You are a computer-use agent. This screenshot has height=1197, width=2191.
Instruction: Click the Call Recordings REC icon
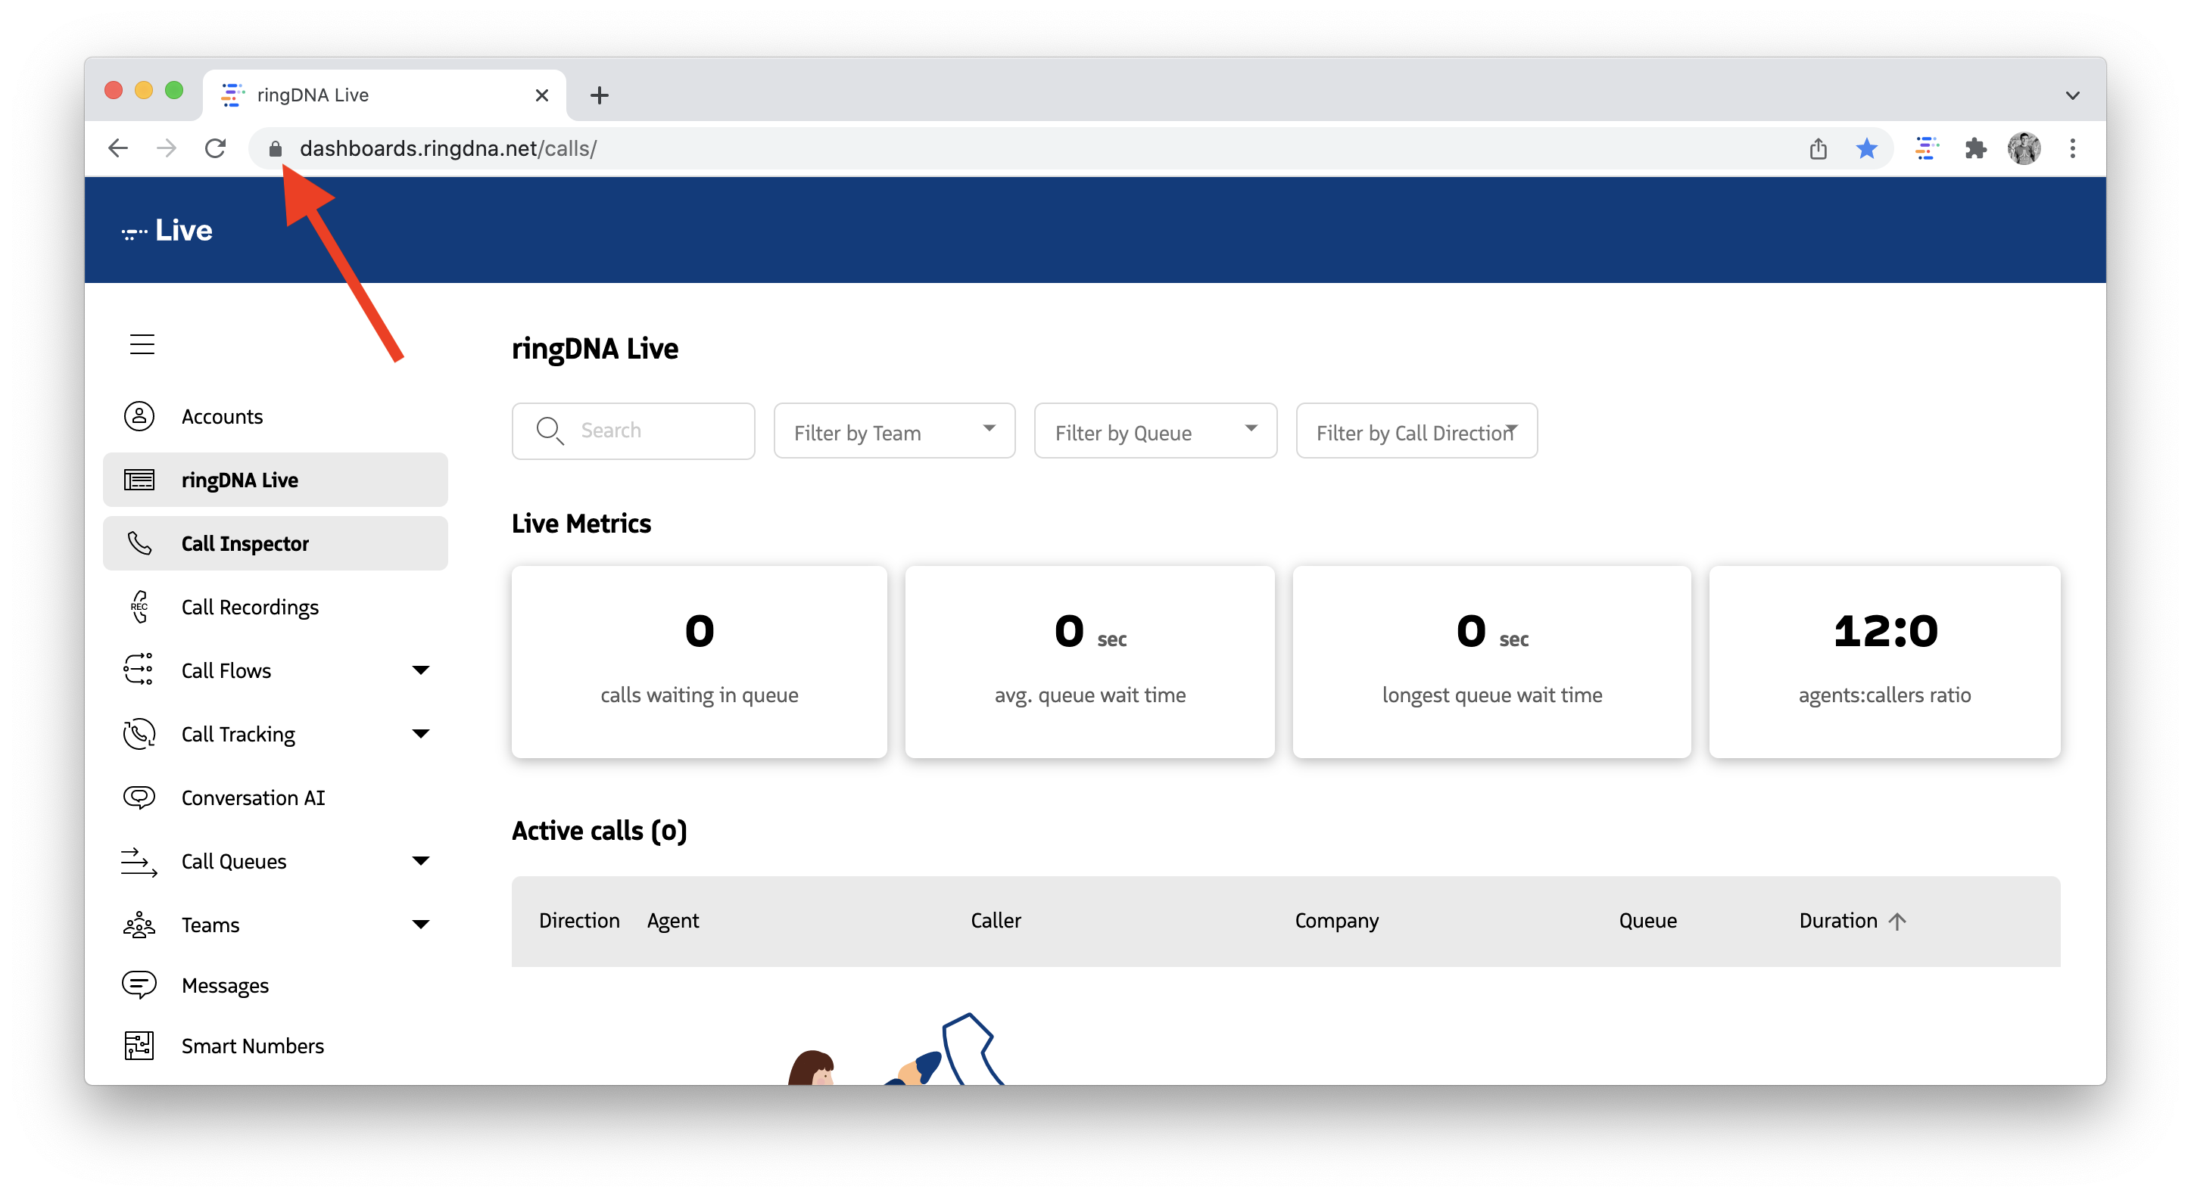click(139, 607)
